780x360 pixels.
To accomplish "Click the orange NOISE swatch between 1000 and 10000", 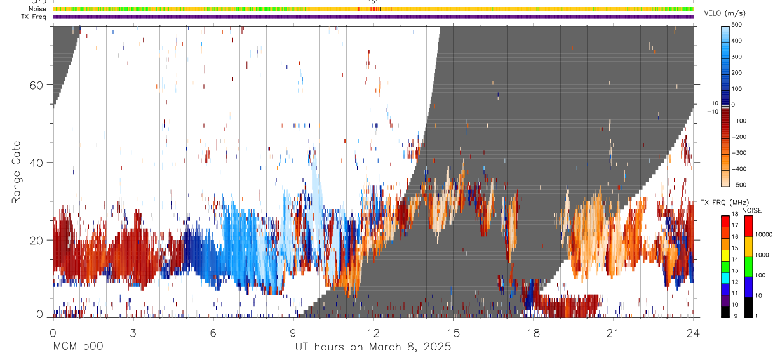I will point(748,246).
